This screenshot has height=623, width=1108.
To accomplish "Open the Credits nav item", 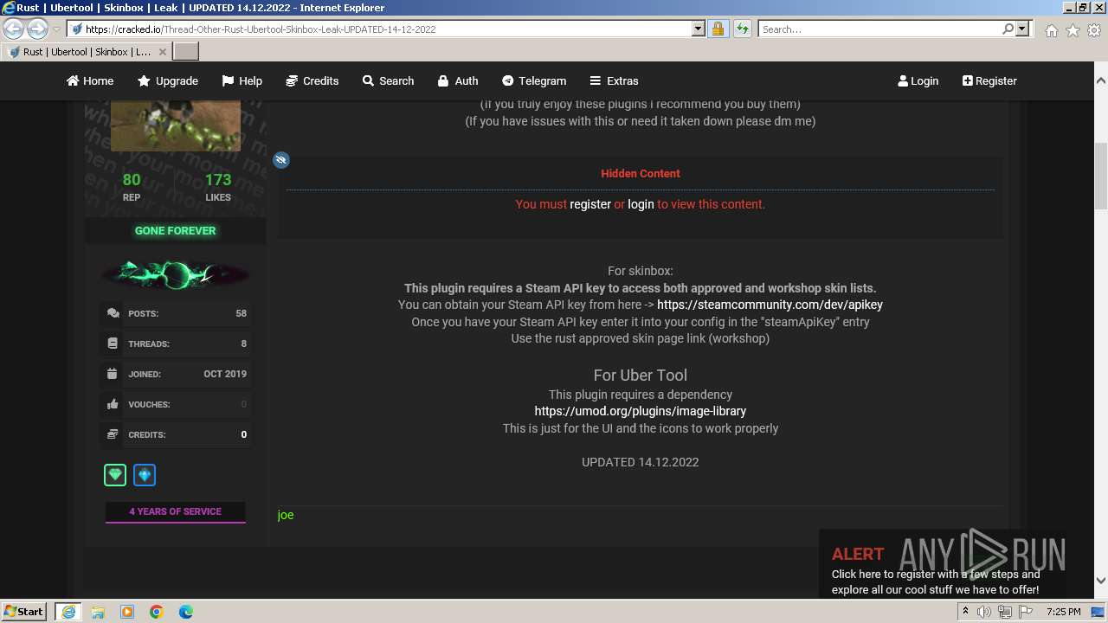I will tap(312, 80).
